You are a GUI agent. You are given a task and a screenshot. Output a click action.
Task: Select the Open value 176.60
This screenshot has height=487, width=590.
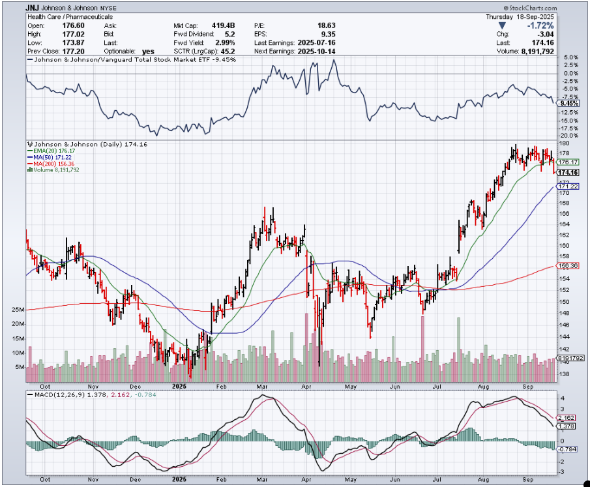[73, 25]
